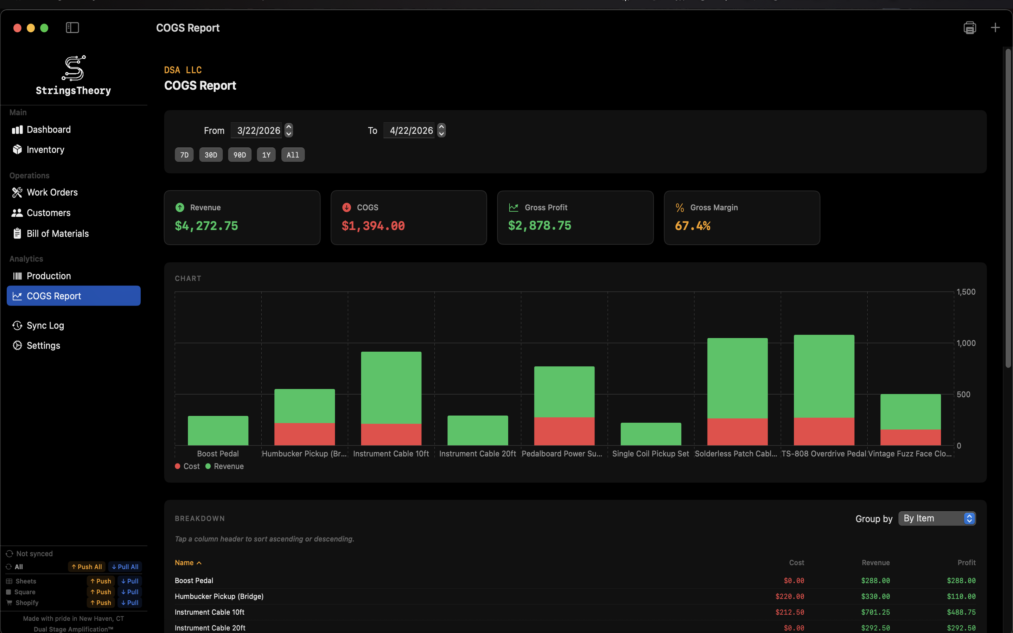Image resolution: width=1013 pixels, height=633 pixels.
Task: Select the 7D date range
Action: point(184,155)
